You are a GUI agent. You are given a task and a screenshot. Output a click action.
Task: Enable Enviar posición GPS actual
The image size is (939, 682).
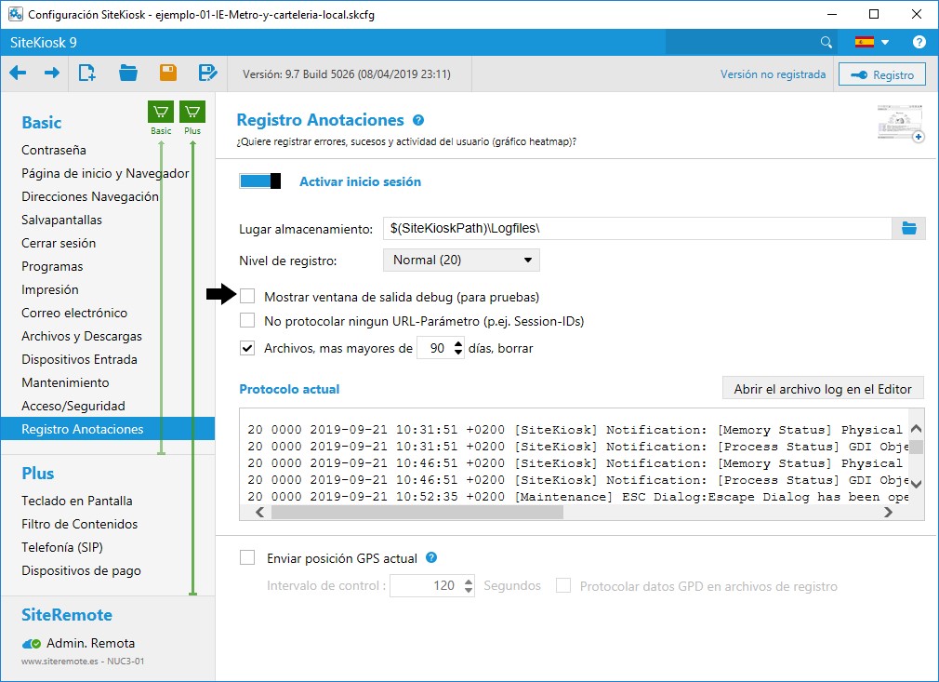pos(247,558)
